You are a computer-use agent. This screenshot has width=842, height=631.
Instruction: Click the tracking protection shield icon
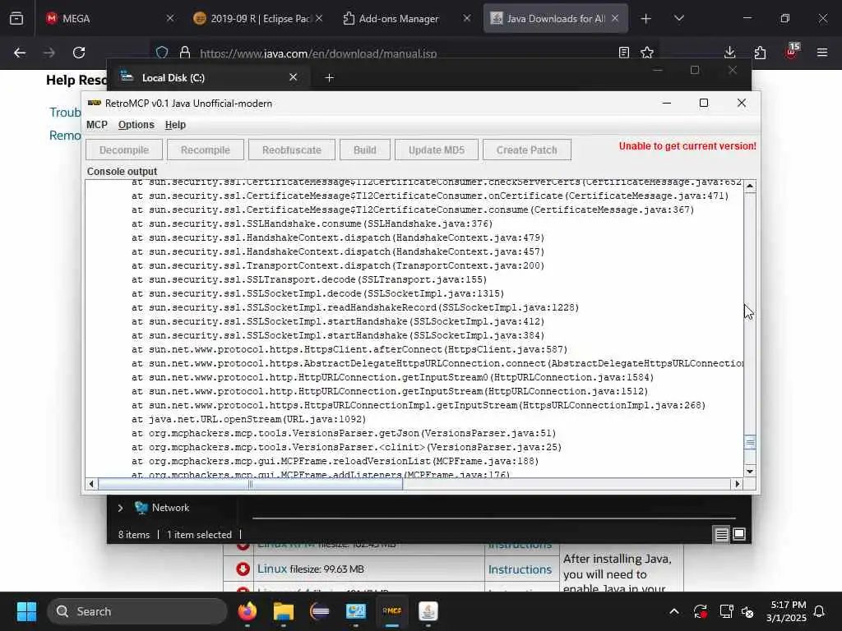pos(162,53)
